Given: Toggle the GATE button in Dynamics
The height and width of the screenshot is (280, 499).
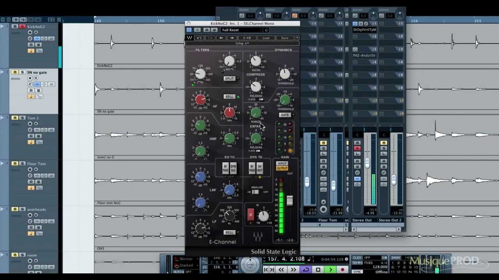Looking at the screenshot, I should 285,115.
